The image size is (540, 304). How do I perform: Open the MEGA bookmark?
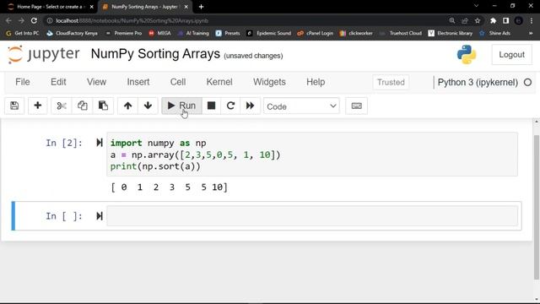(159, 33)
